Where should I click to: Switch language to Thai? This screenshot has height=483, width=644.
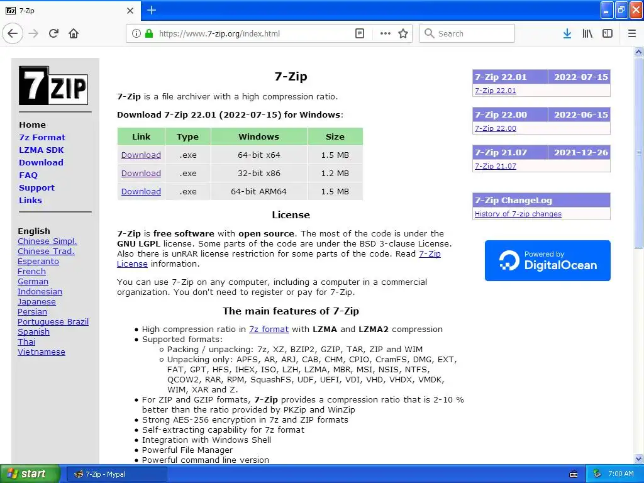tap(26, 341)
